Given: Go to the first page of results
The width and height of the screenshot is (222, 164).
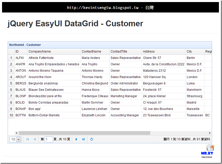Looking at the screenshot, I should click(x=28, y=139).
